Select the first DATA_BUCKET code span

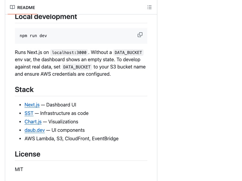click(x=128, y=52)
